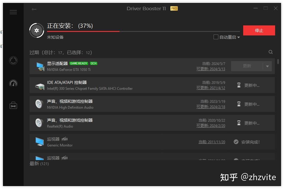Enable the 自动重启 checkbox
This screenshot has width=284, height=189.
click(216, 37)
